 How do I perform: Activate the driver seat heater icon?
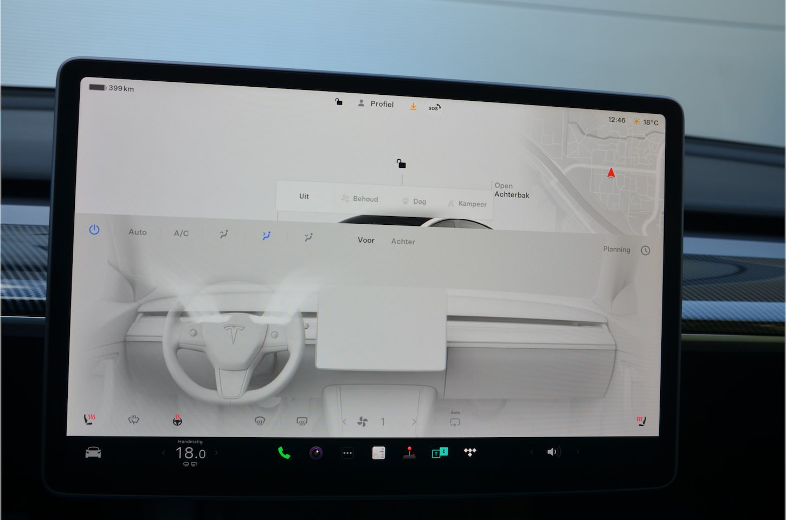89,419
